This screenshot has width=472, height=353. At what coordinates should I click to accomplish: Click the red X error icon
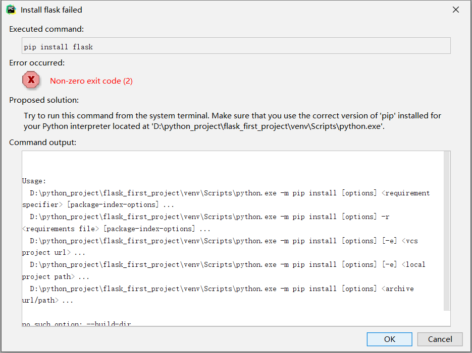pos(31,80)
